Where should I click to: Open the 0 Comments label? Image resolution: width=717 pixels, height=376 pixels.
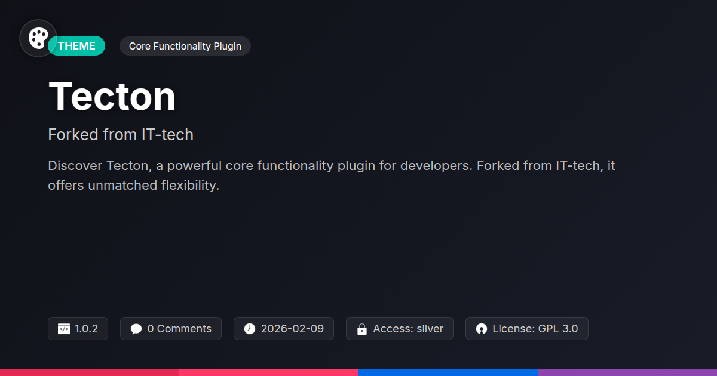179,329
